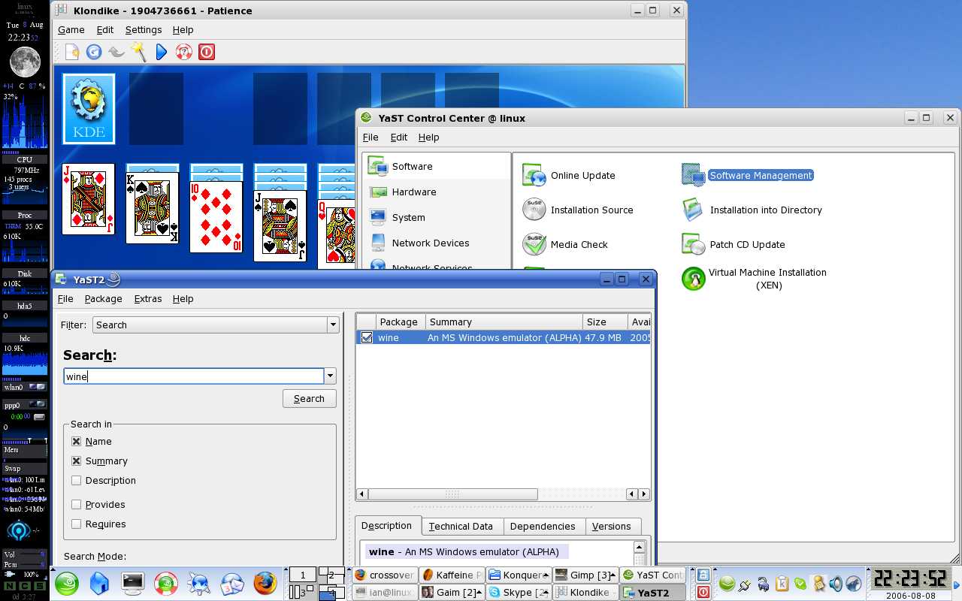This screenshot has width=962, height=601.
Task: Toggle Name search option
Action: tap(76, 442)
